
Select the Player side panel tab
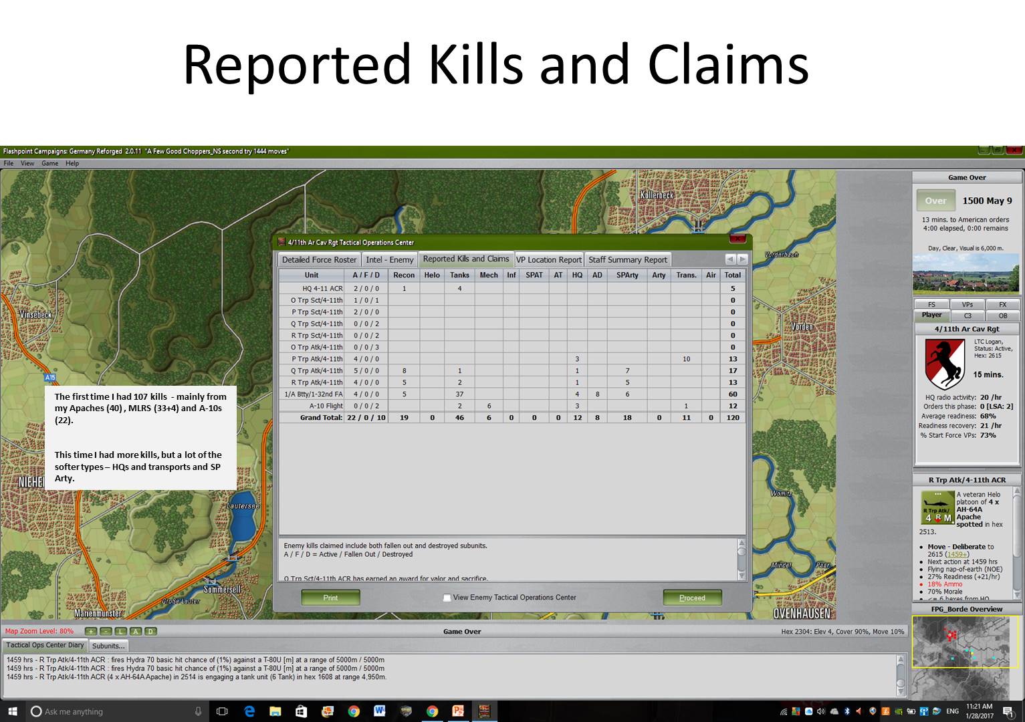coord(931,316)
